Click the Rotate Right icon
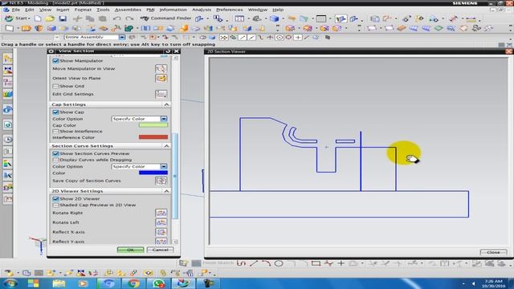 [x=161, y=213]
